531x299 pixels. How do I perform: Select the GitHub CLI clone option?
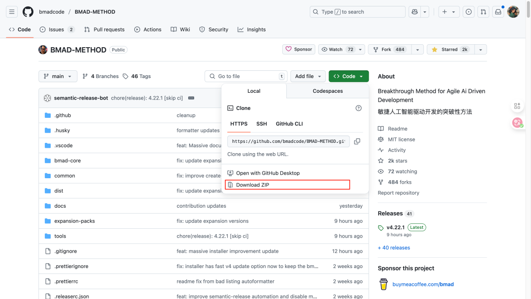[x=289, y=124]
